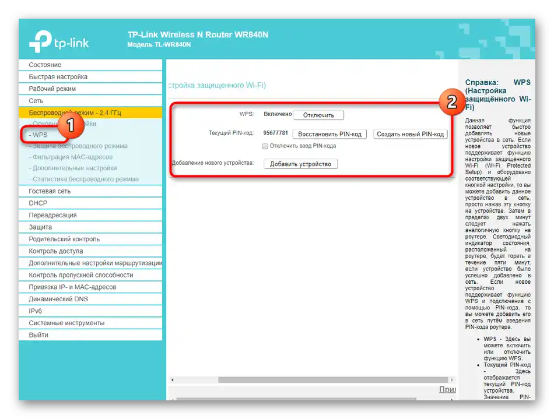Open the Сеть menu item
554x419 pixels.
[x=90, y=101]
